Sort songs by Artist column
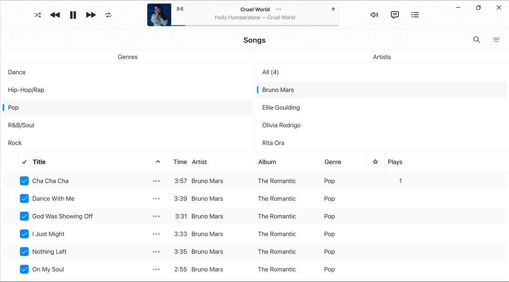The height and width of the screenshot is (282, 509). pyautogui.click(x=199, y=162)
